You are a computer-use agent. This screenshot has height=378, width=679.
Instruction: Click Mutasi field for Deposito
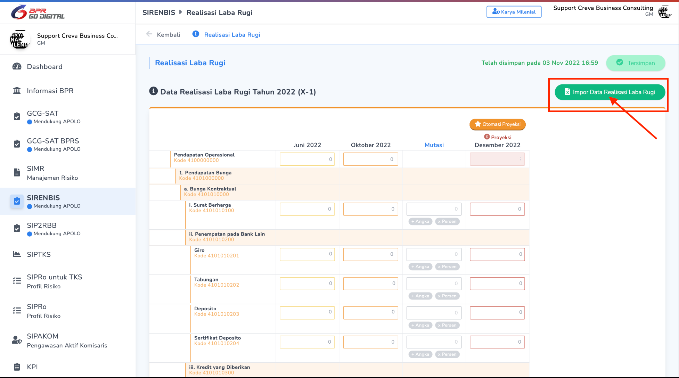coord(434,312)
